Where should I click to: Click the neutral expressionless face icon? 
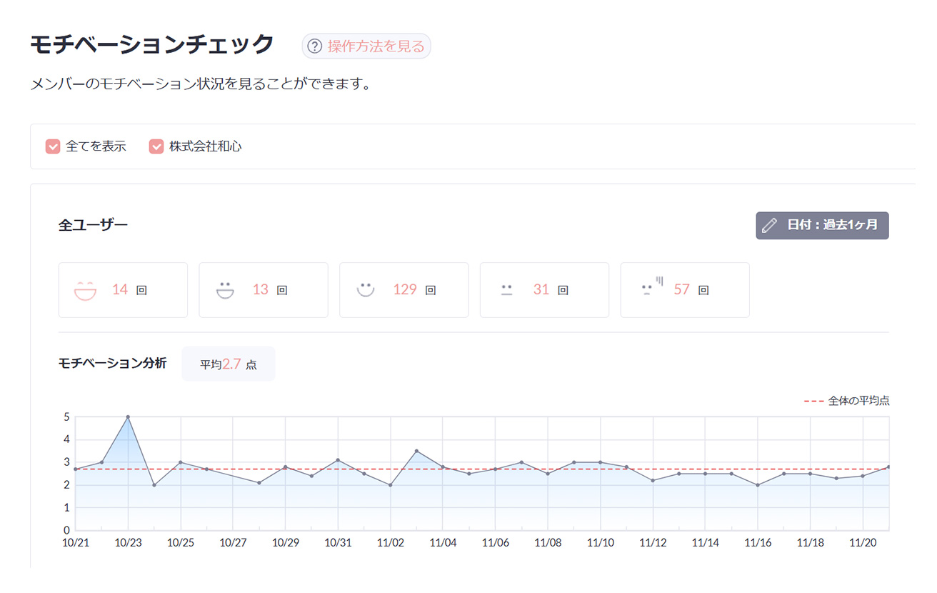coord(507,290)
